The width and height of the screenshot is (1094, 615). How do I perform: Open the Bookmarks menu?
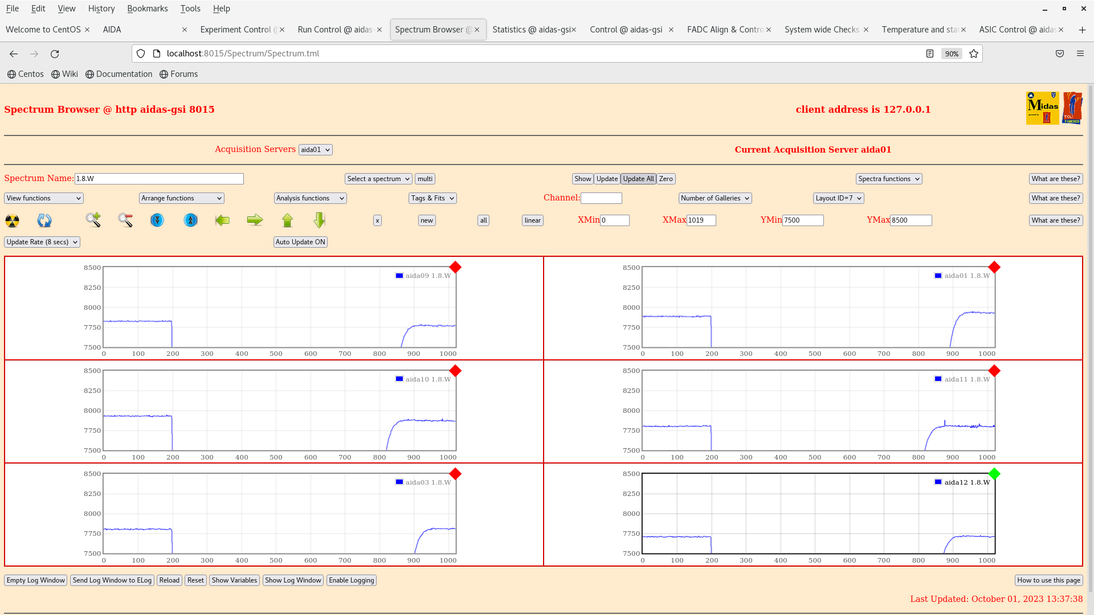147,9
